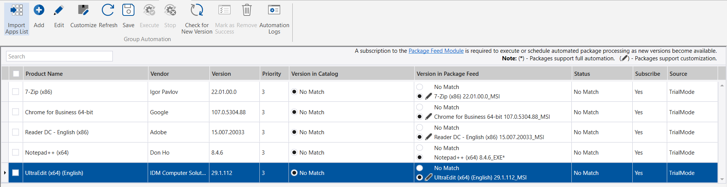Click the Import Apps List icon
This screenshot has height=187, width=727.
tap(17, 11)
